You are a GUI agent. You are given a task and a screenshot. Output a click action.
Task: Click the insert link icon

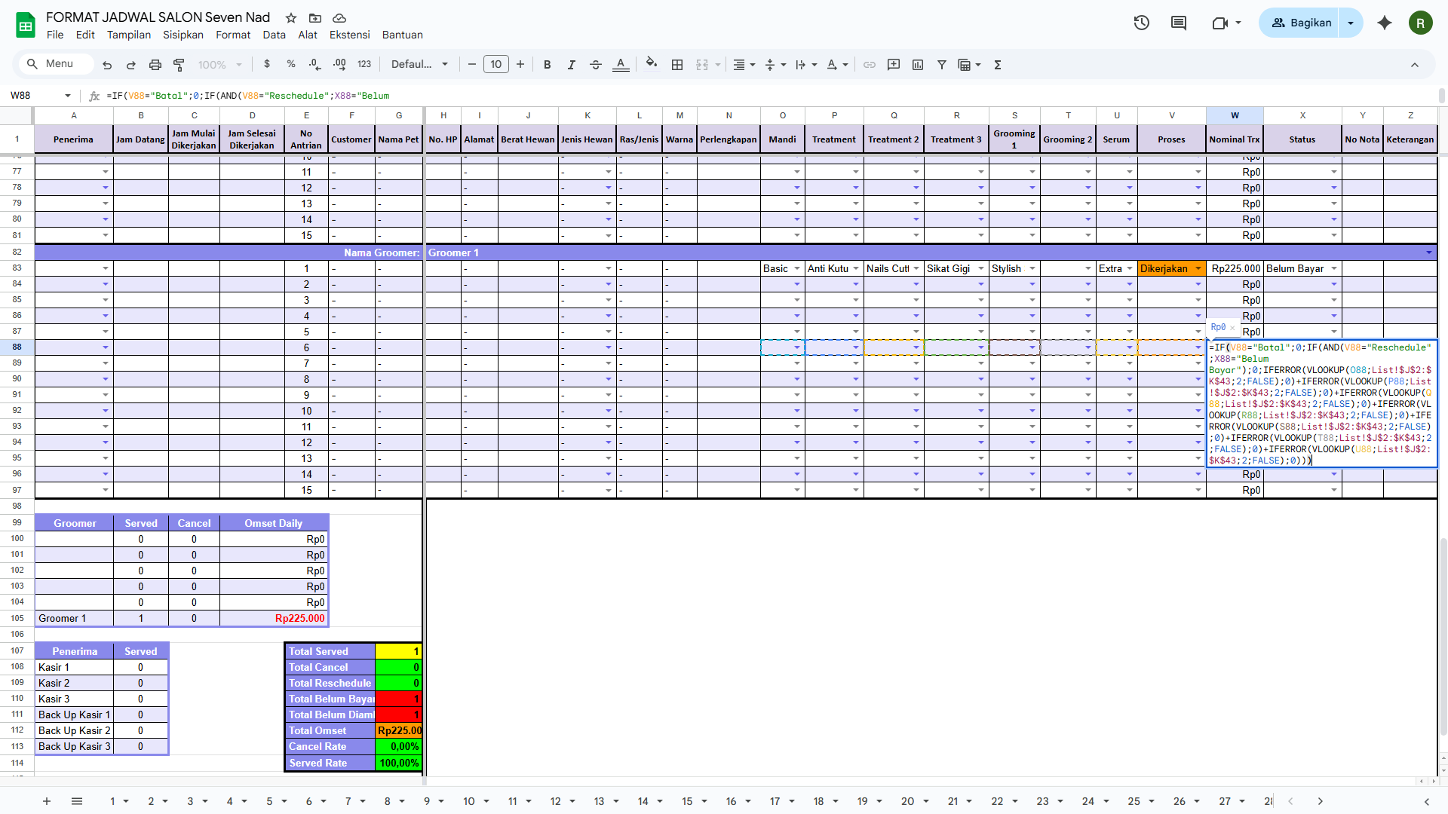pos(870,65)
